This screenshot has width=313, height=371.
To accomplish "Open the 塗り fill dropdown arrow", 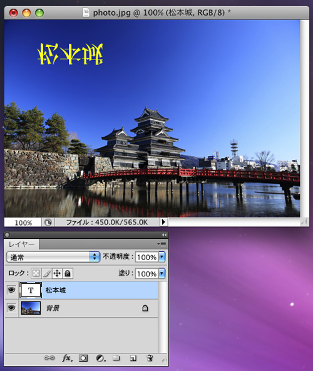I will click(x=162, y=273).
